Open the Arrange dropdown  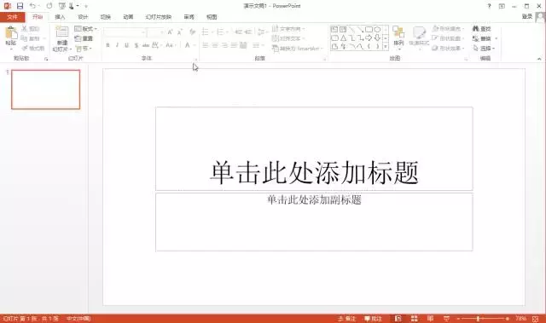398,37
